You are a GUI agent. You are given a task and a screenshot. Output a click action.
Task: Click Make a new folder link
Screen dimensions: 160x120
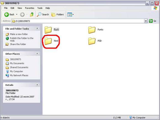point(19,34)
